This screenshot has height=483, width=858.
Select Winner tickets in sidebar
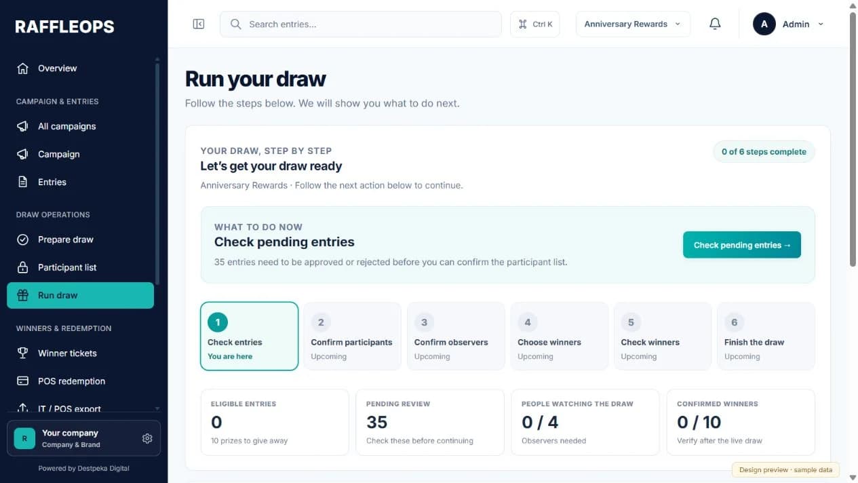pos(81,353)
